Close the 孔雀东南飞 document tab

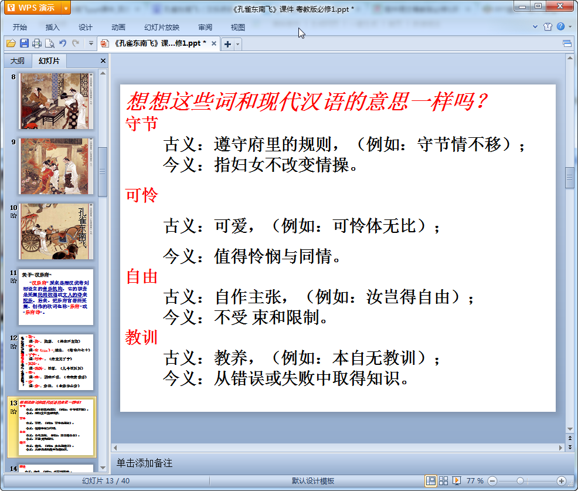click(x=213, y=43)
